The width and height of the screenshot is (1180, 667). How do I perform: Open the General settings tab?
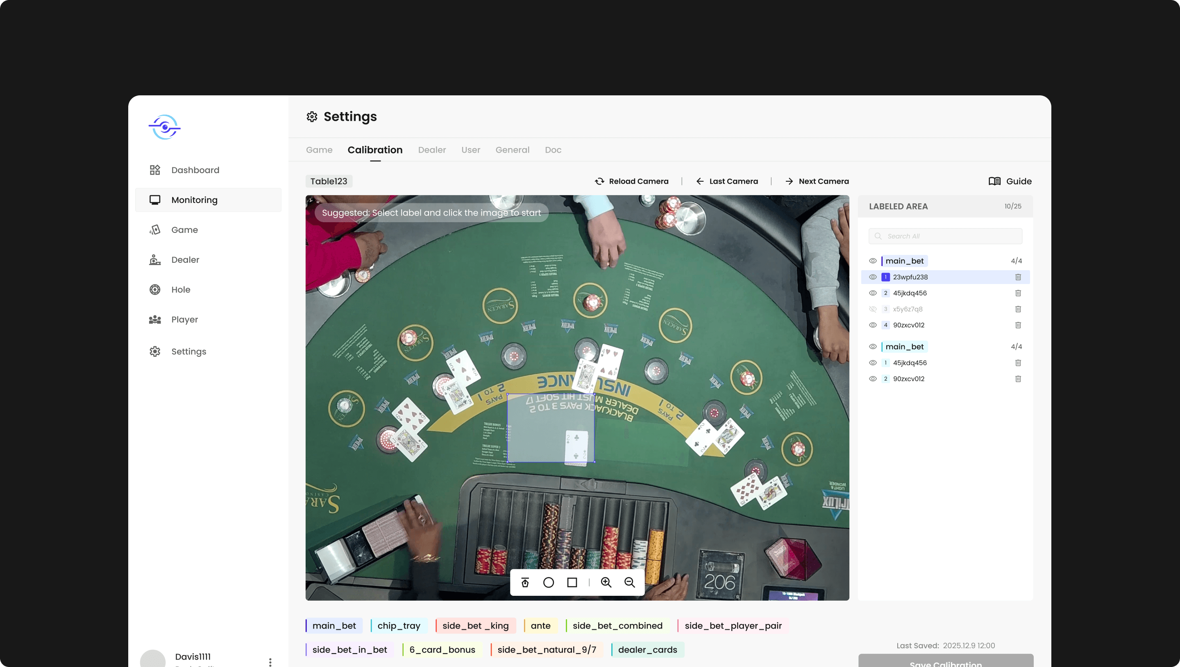tap(512, 150)
